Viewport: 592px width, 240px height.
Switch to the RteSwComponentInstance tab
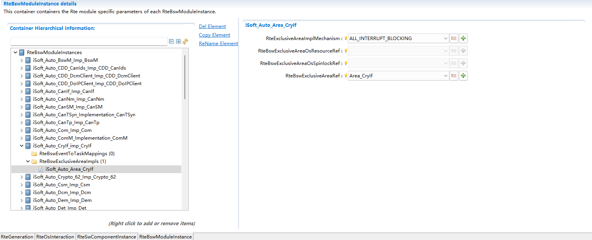[x=106, y=236]
